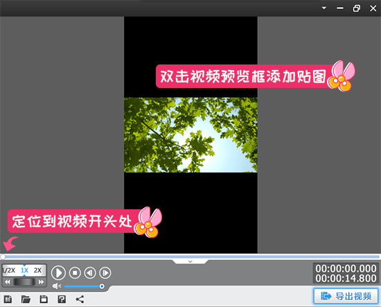
Task: Collapse panel with timeline chevron
Action: coord(190,261)
